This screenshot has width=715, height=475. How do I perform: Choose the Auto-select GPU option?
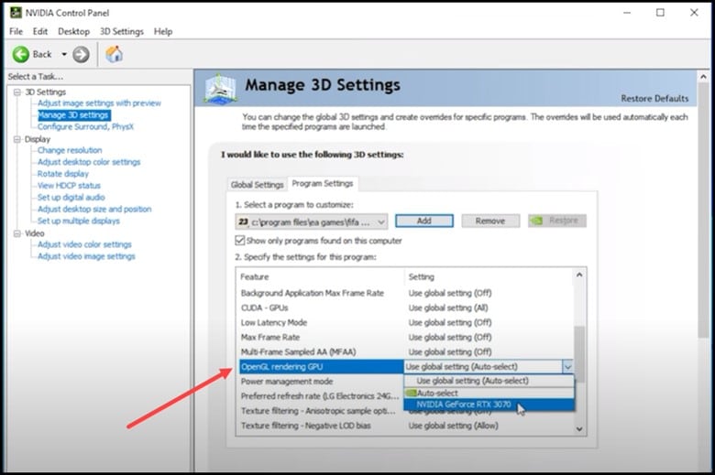point(438,393)
